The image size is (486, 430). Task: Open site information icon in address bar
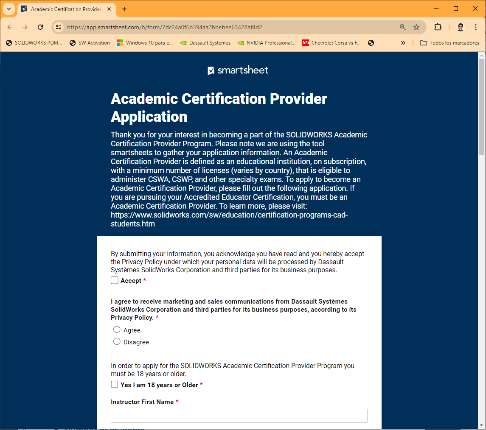pyautogui.click(x=59, y=27)
